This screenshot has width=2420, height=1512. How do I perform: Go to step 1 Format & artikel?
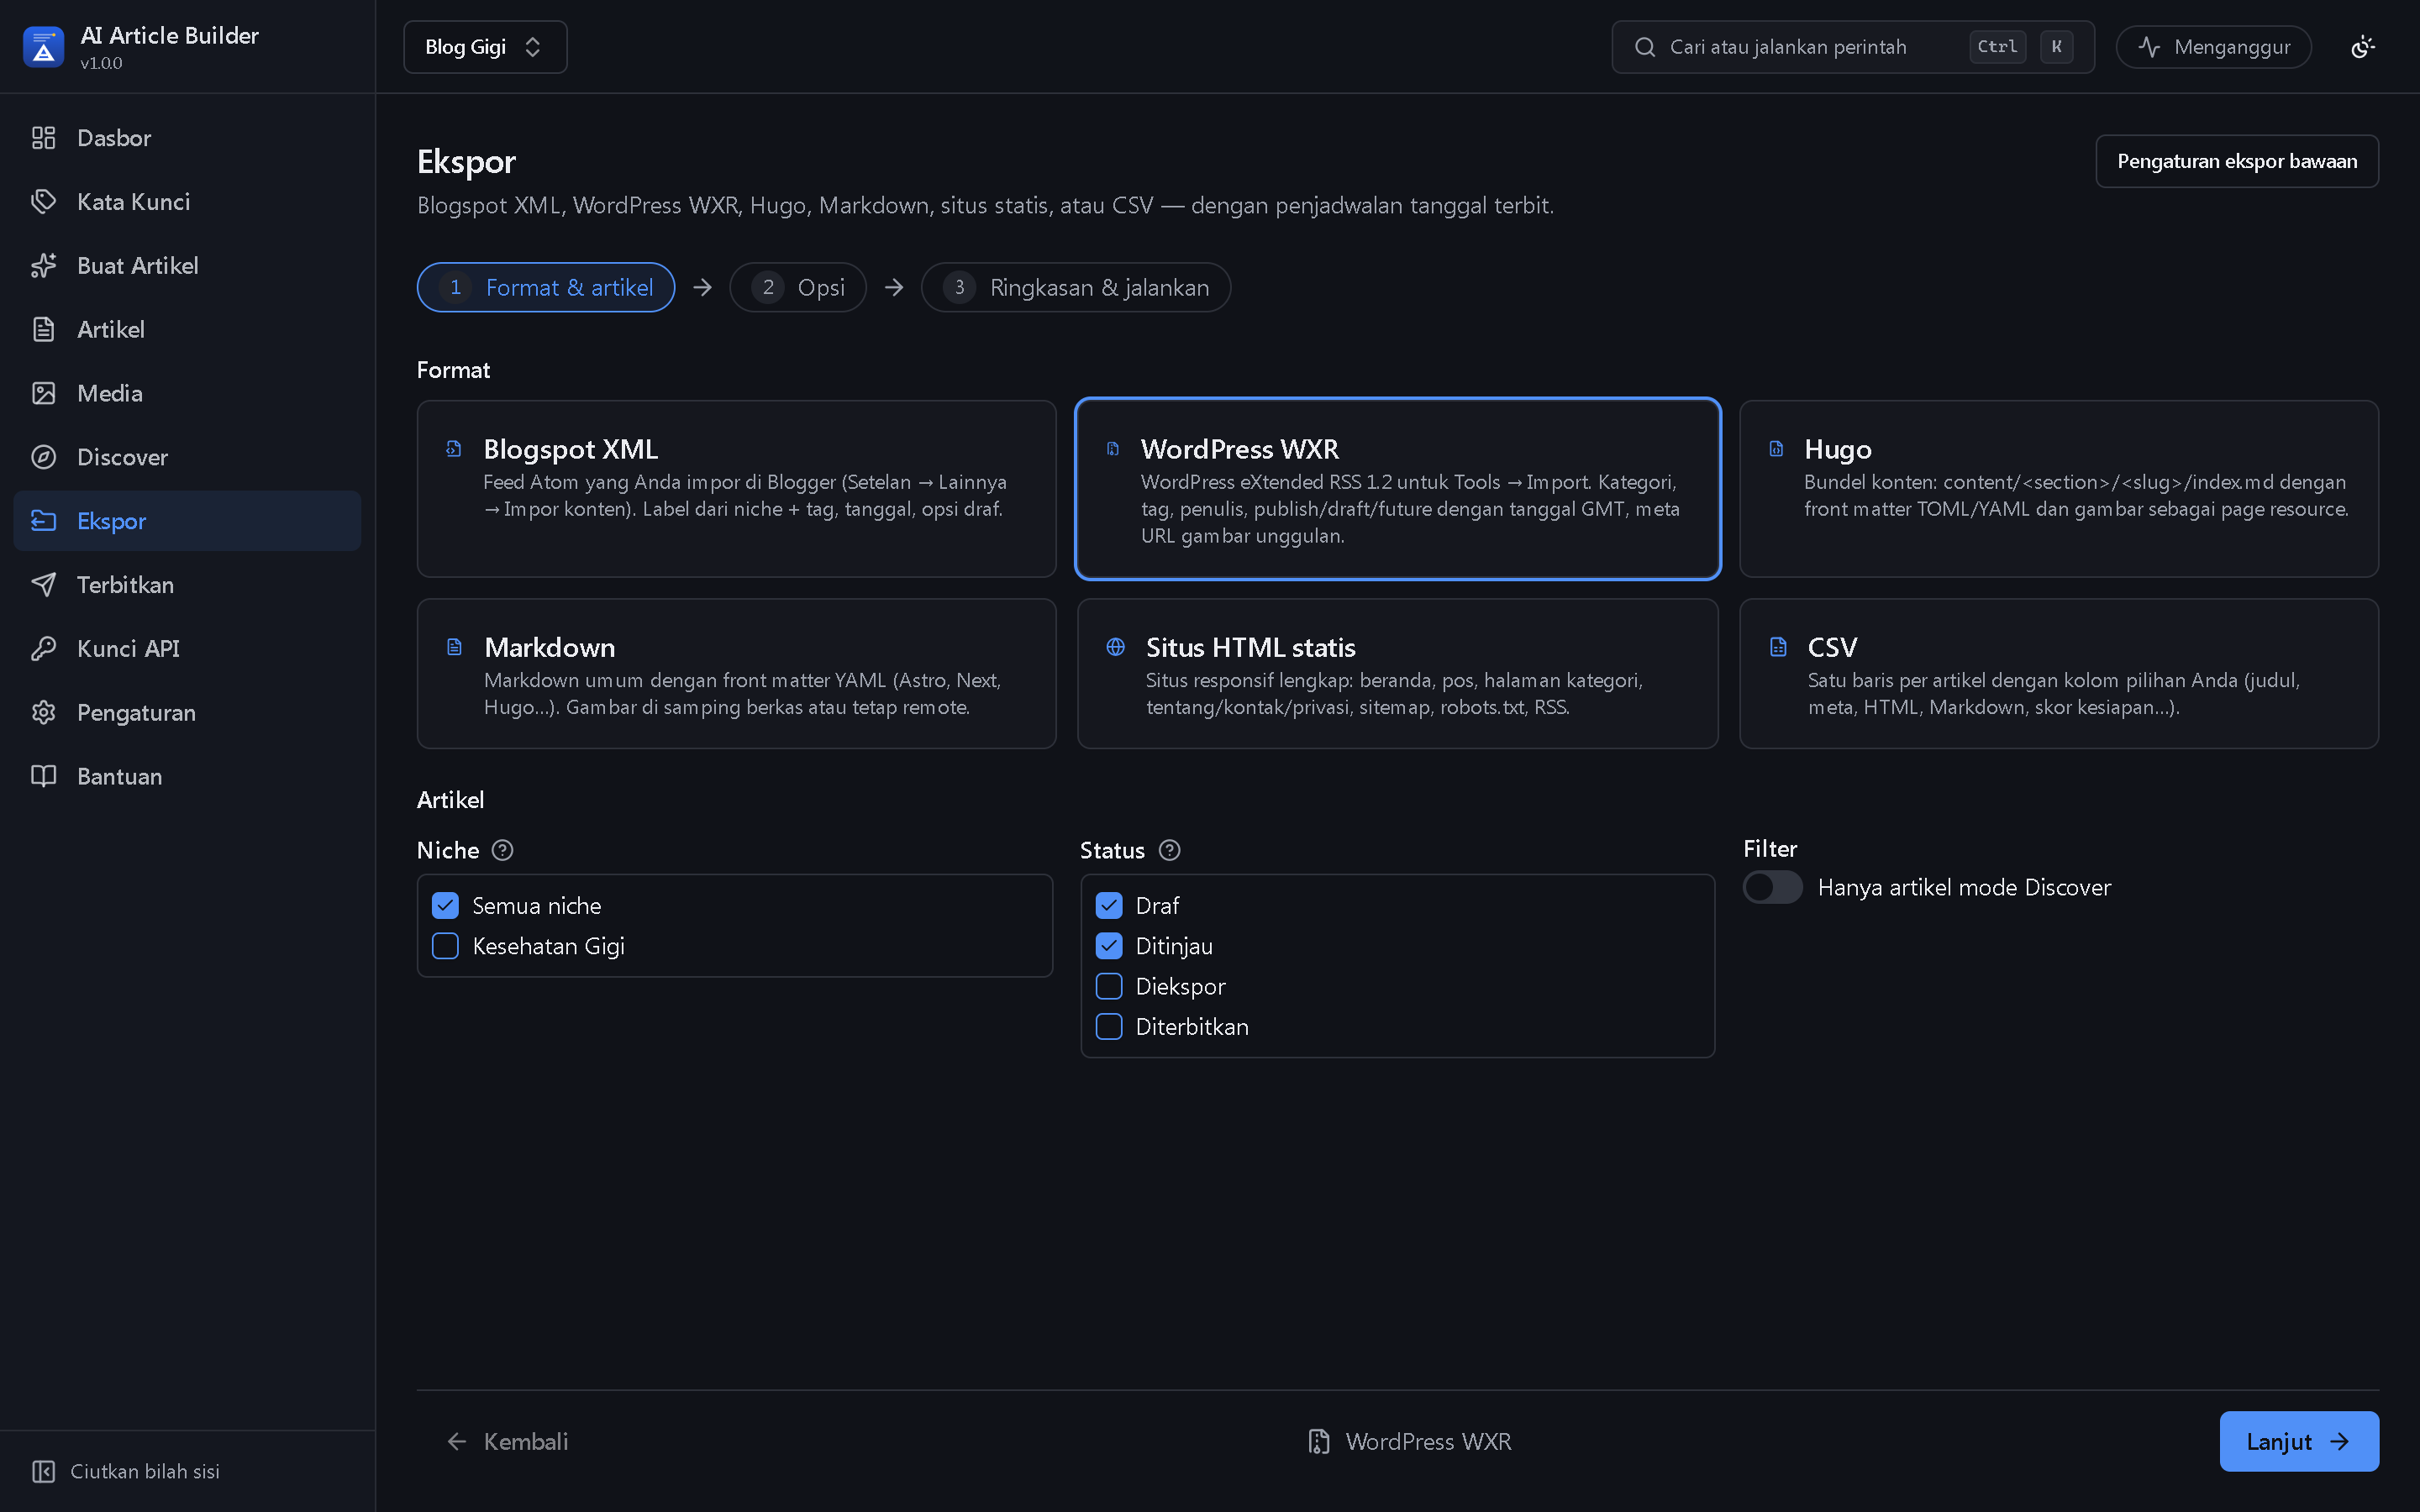click(x=546, y=288)
